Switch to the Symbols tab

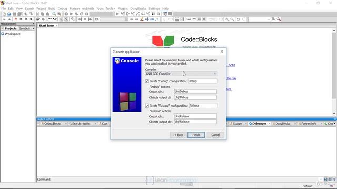point(25,28)
